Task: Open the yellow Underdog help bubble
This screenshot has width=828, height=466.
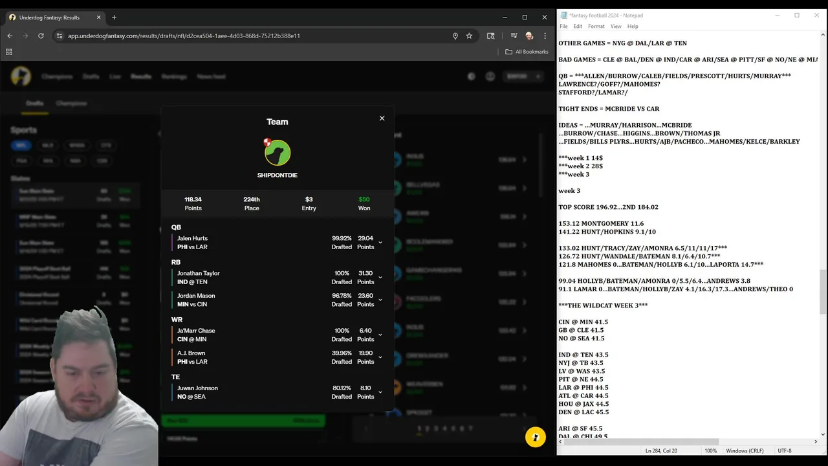Action: coord(535,438)
